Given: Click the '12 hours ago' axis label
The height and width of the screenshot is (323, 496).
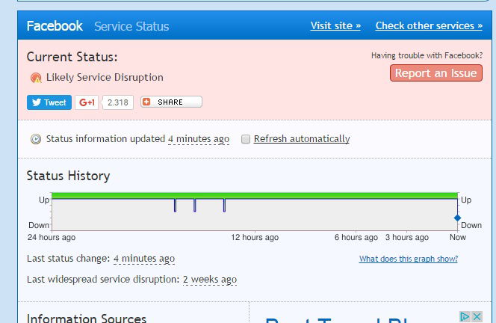Looking at the screenshot, I should click(x=255, y=237).
